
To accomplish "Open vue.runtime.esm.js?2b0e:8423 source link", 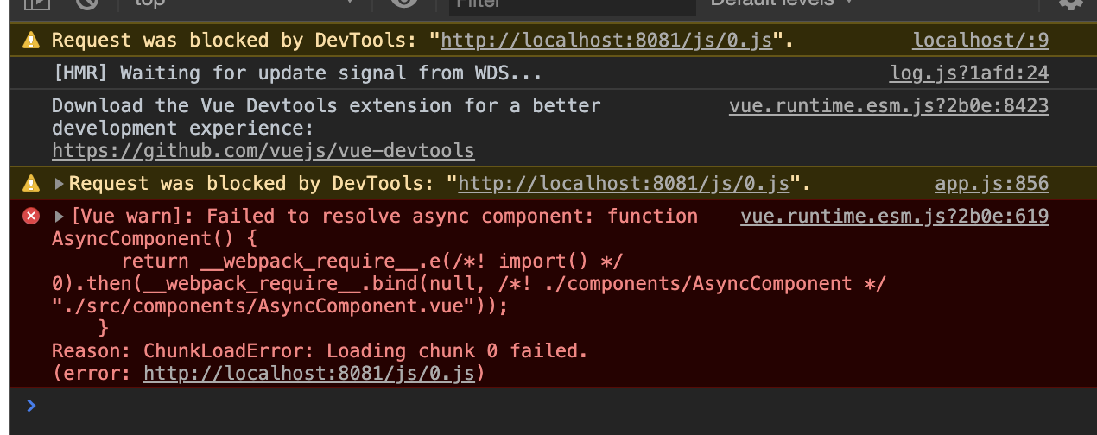I will pos(889,106).
